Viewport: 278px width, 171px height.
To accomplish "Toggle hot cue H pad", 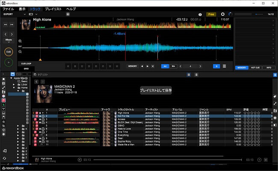I will (x=117, y=66).
